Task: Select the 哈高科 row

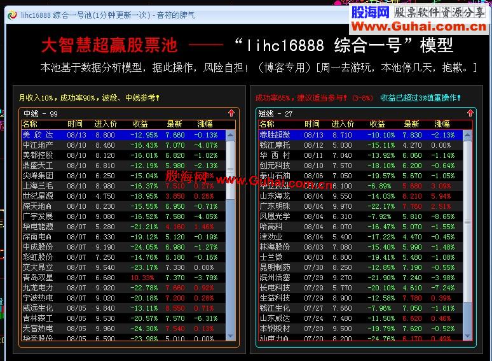Action: pyautogui.click(x=361, y=227)
